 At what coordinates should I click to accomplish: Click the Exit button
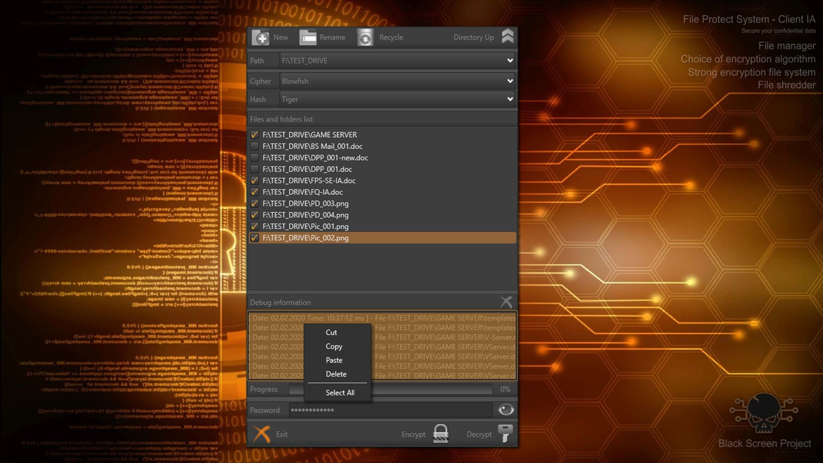pyautogui.click(x=274, y=434)
